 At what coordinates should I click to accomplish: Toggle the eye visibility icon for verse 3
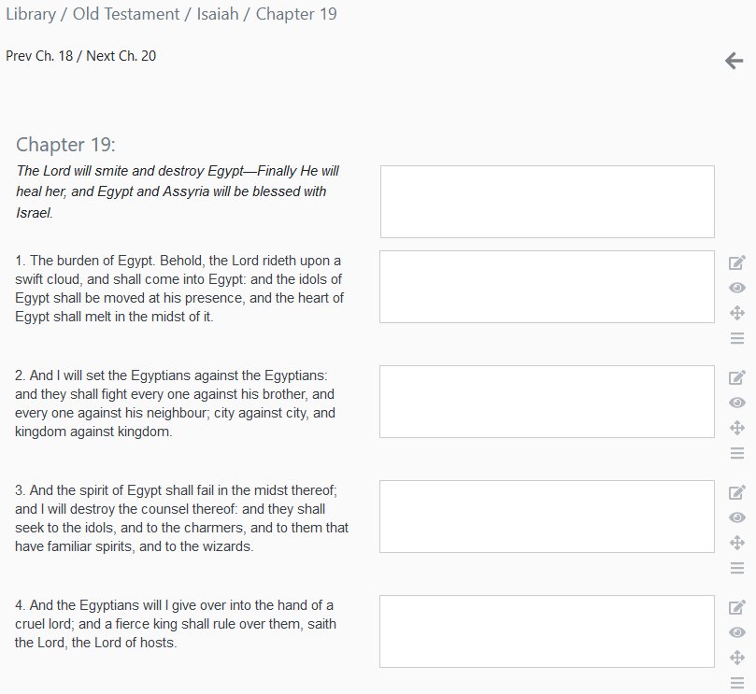tap(737, 517)
